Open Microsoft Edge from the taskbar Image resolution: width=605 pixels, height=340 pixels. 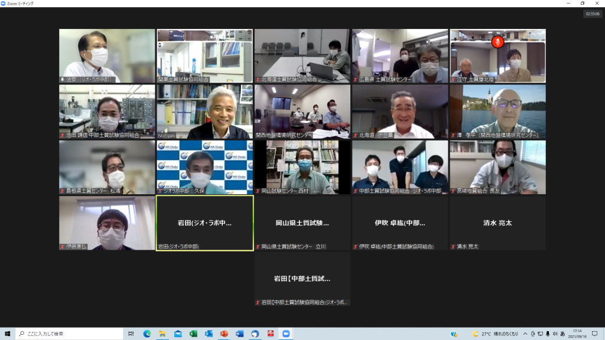click(147, 334)
